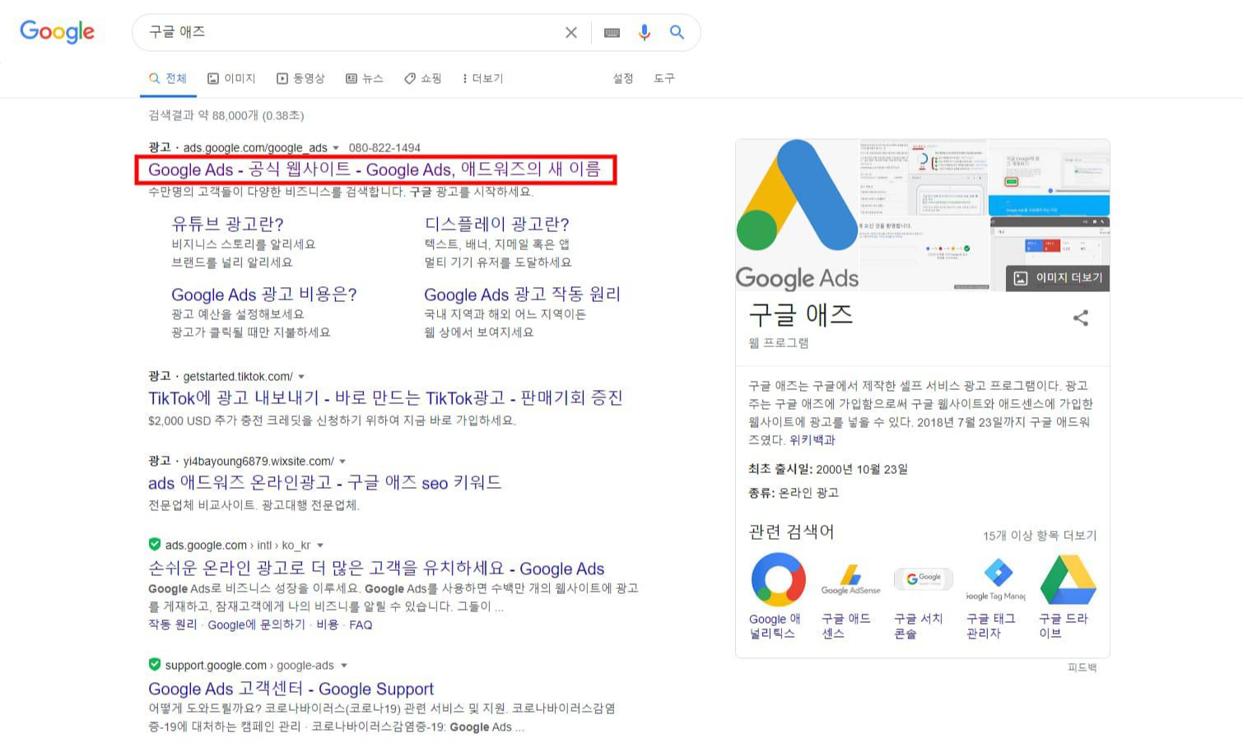Open Google Ads 광고 비용은? sitelink
The height and width of the screenshot is (752, 1243).
click(x=264, y=295)
